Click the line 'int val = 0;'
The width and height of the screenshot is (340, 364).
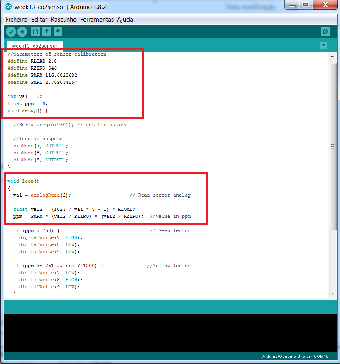tap(24, 96)
